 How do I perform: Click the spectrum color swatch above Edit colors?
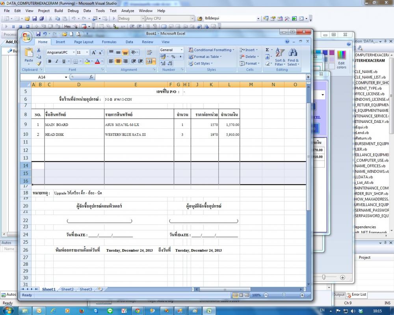[342, 55]
